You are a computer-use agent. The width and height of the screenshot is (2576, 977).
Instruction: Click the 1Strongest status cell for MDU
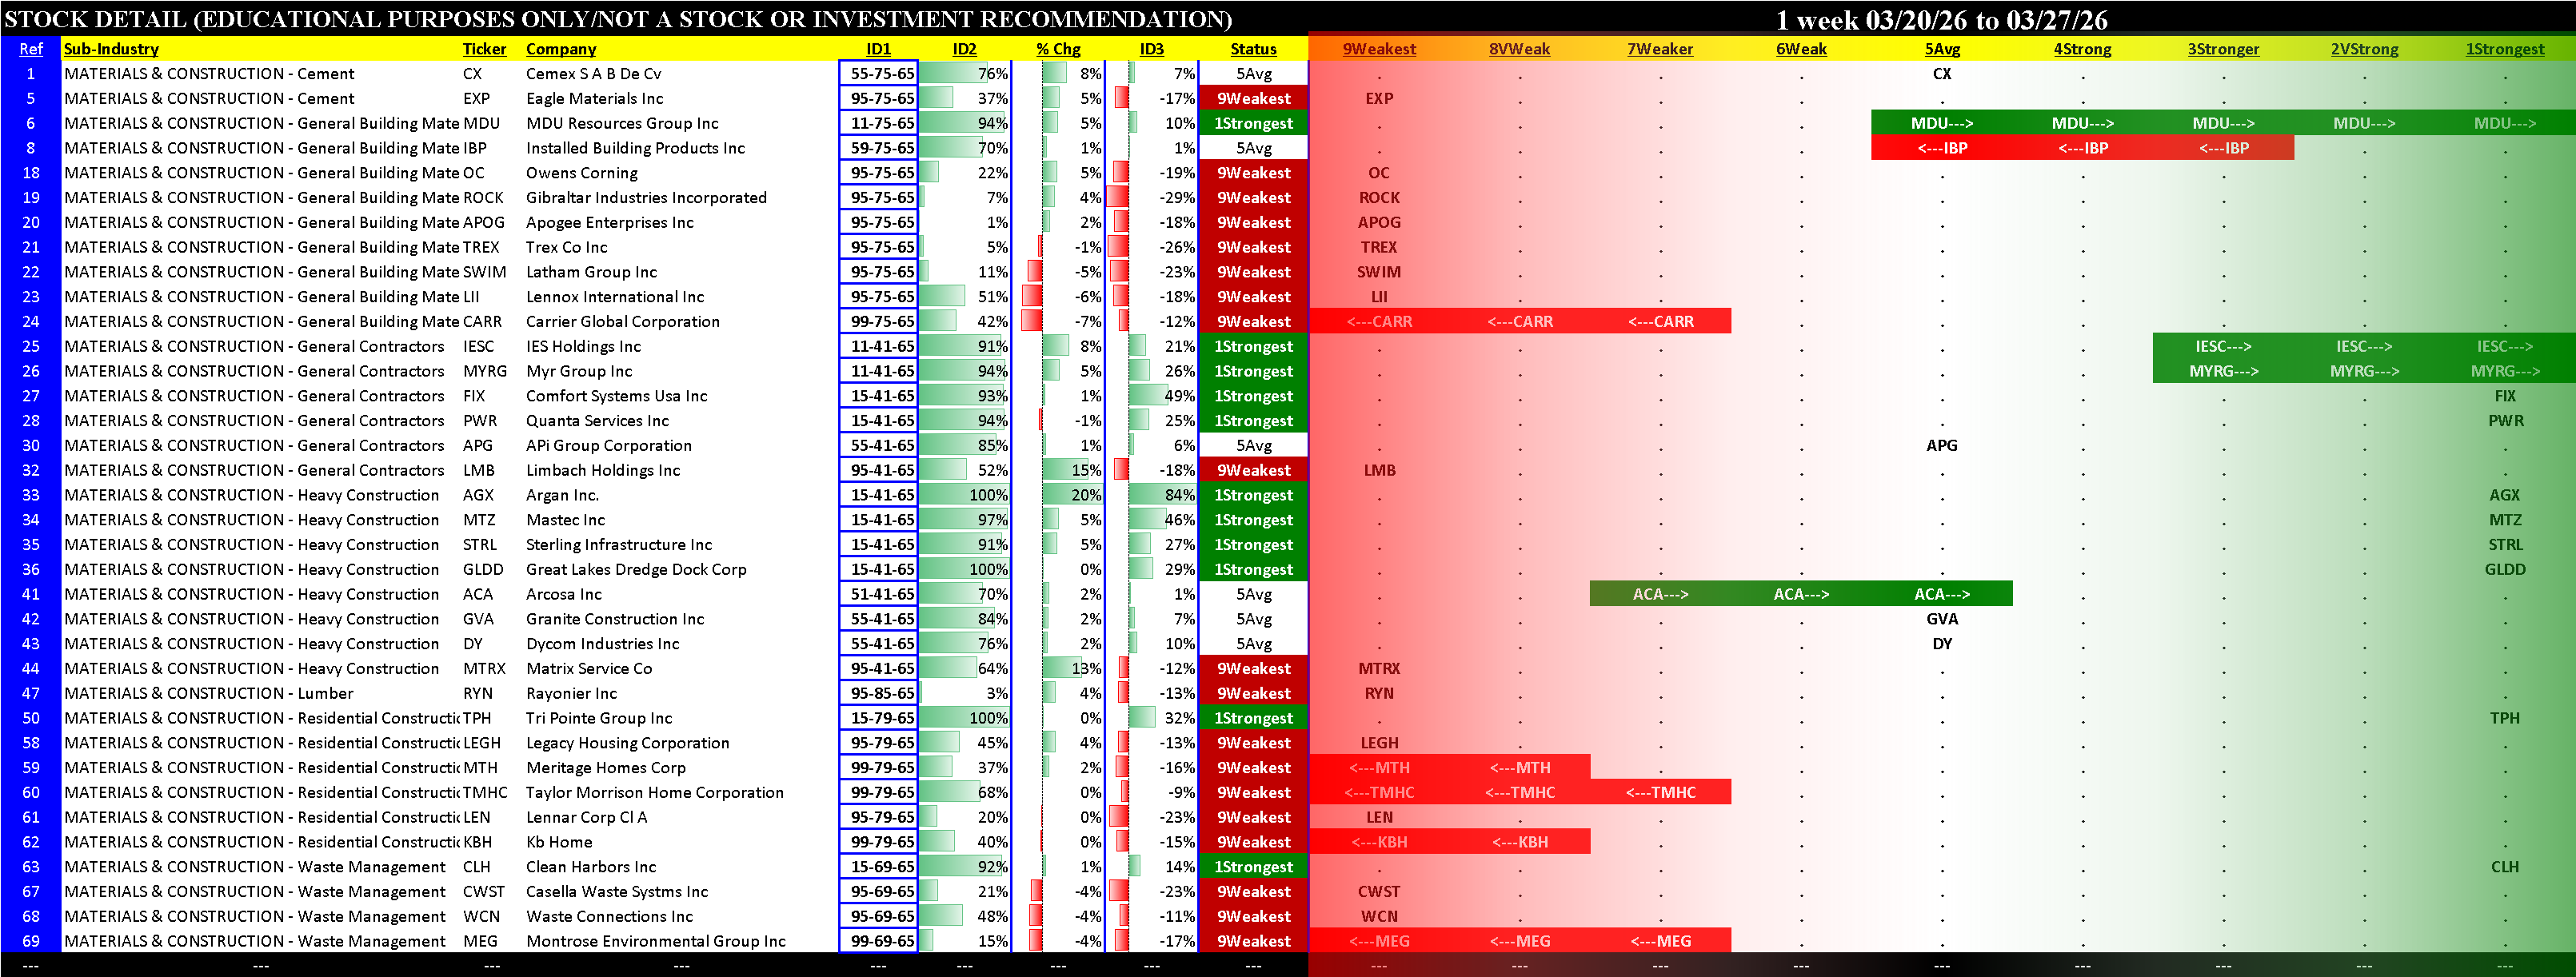(x=1253, y=123)
